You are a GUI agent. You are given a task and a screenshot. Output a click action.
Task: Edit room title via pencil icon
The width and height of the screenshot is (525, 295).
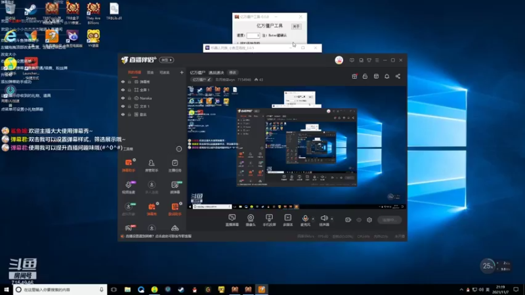(209, 79)
